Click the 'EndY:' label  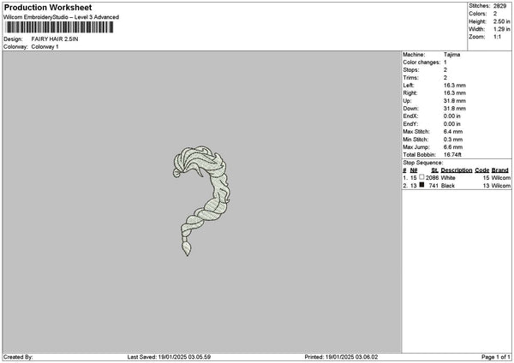click(410, 124)
